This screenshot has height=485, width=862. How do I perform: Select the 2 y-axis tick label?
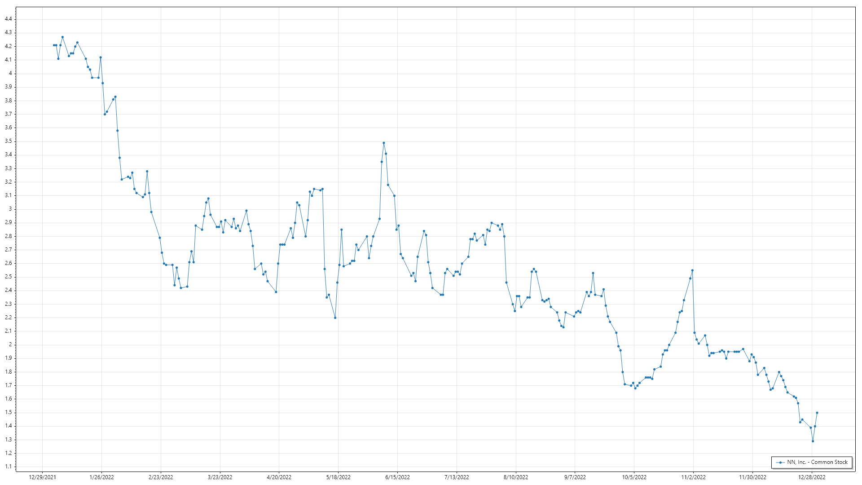tap(10, 344)
